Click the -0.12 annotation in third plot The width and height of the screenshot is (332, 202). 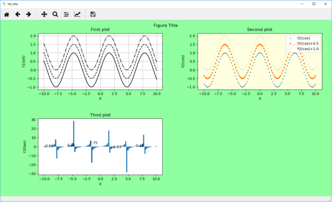139,145
